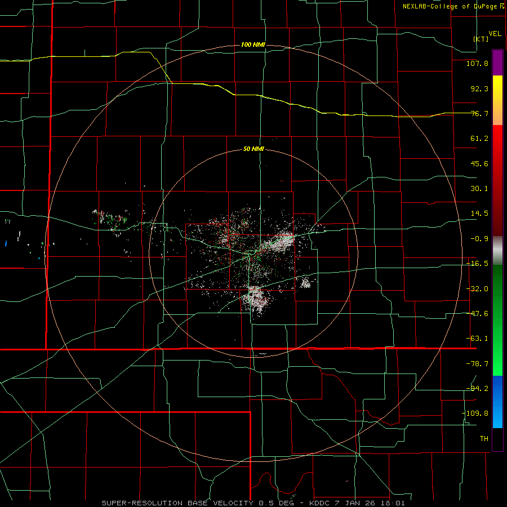Screen dimensions: 507x507
Task: Click the 100 NMI range ring label
Action: (253, 45)
